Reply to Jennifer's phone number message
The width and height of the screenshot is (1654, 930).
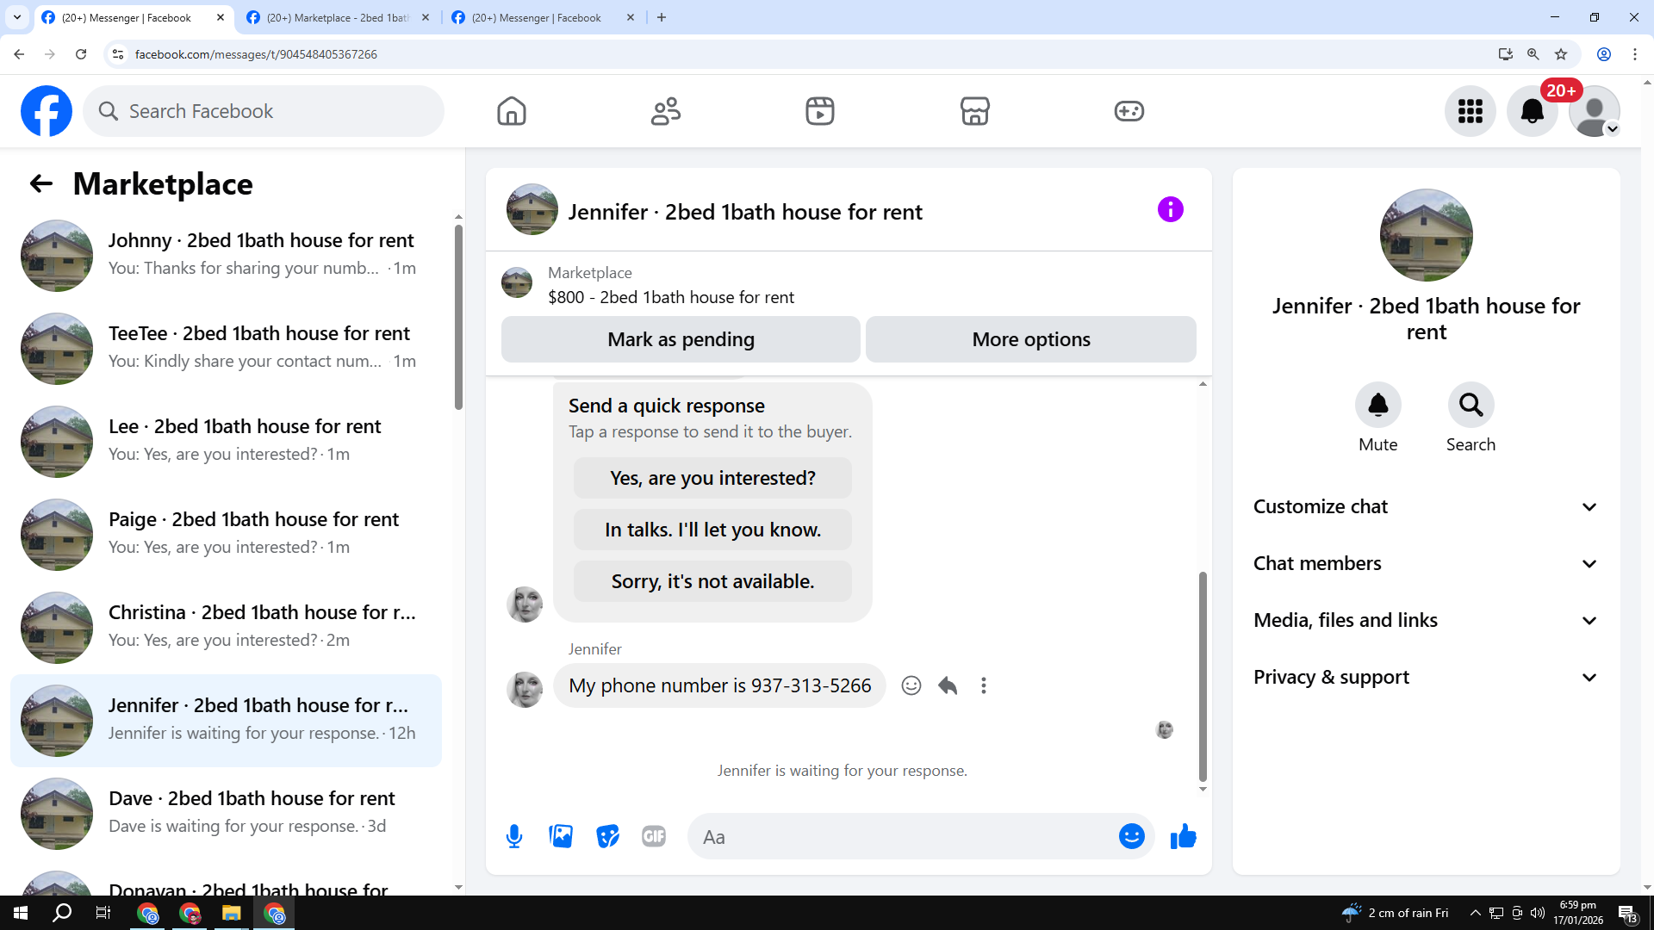[948, 685]
